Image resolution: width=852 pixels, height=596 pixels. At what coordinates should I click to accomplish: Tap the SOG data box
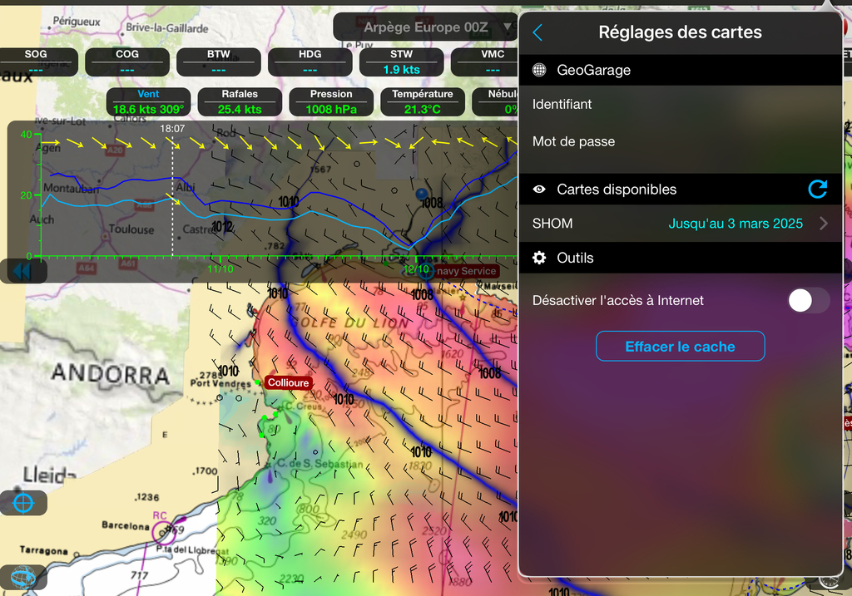pos(36,62)
